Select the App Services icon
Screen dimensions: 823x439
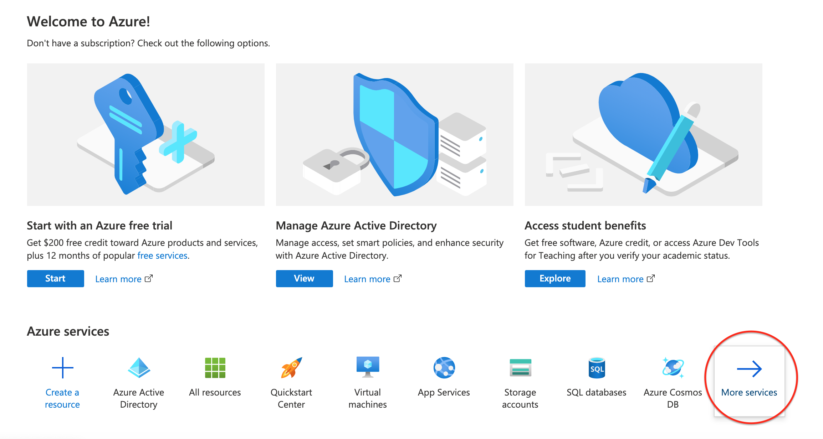pyautogui.click(x=444, y=368)
